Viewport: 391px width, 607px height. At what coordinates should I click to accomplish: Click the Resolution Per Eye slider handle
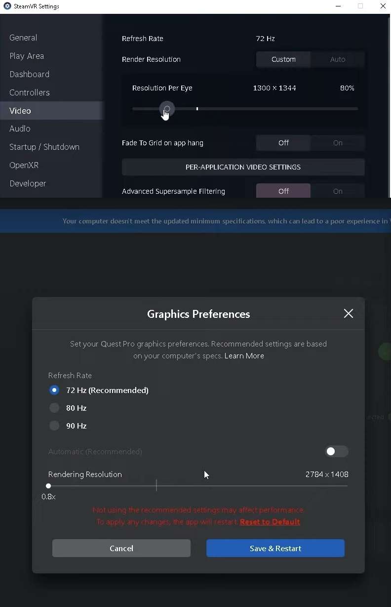(x=166, y=109)
